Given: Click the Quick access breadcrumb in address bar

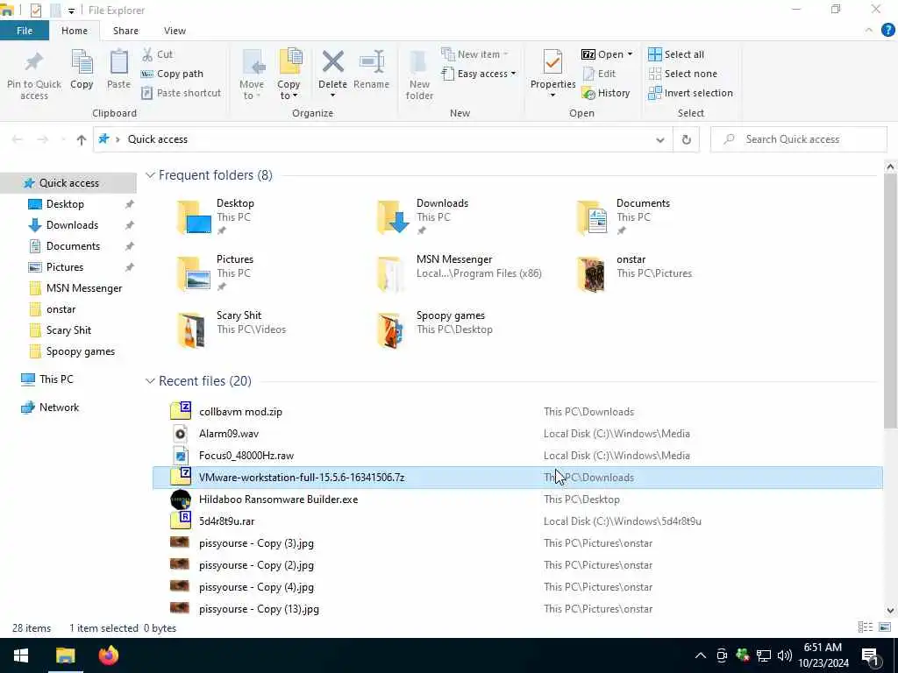Looking at the screenshot, I should pyautogui.click(x=158, y=139).
